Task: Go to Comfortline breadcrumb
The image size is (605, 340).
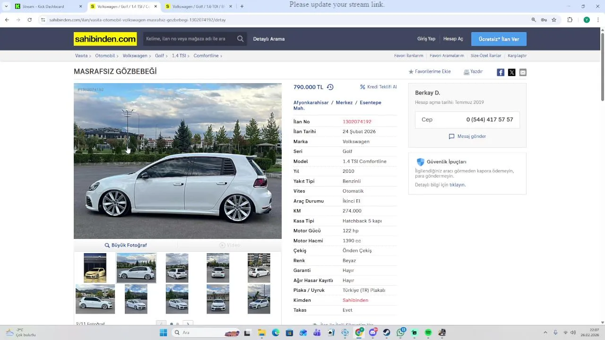Action: pos(206,56)
